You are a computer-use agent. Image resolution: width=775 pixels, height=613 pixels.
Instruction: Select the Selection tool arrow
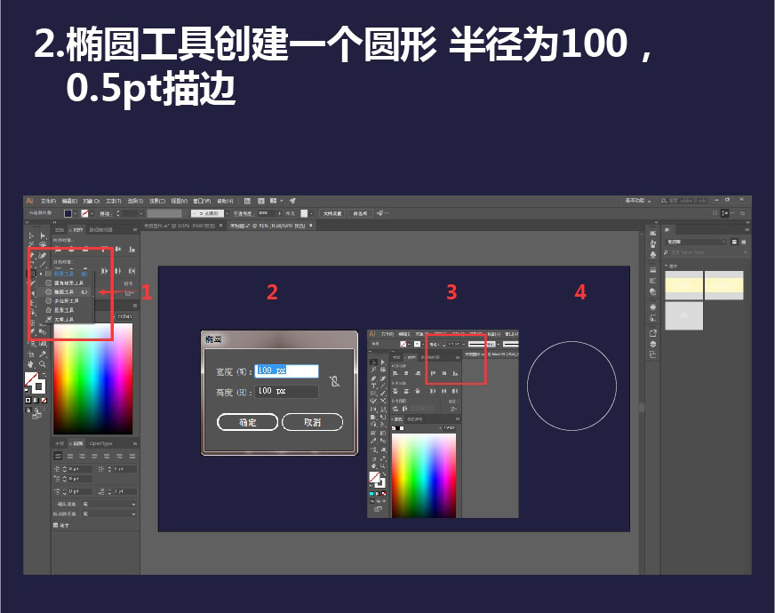click(31, 235)
